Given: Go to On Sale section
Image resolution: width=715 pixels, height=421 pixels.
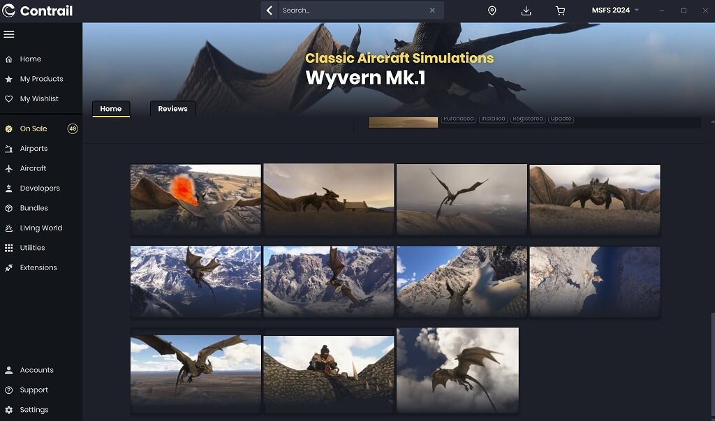Looking at the screenshot, I should click(34, 128).
